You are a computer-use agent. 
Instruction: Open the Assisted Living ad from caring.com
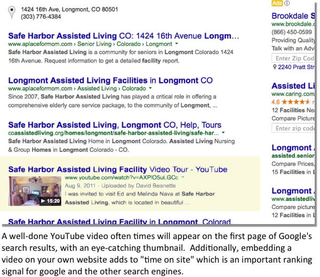(x=293, y=86)
